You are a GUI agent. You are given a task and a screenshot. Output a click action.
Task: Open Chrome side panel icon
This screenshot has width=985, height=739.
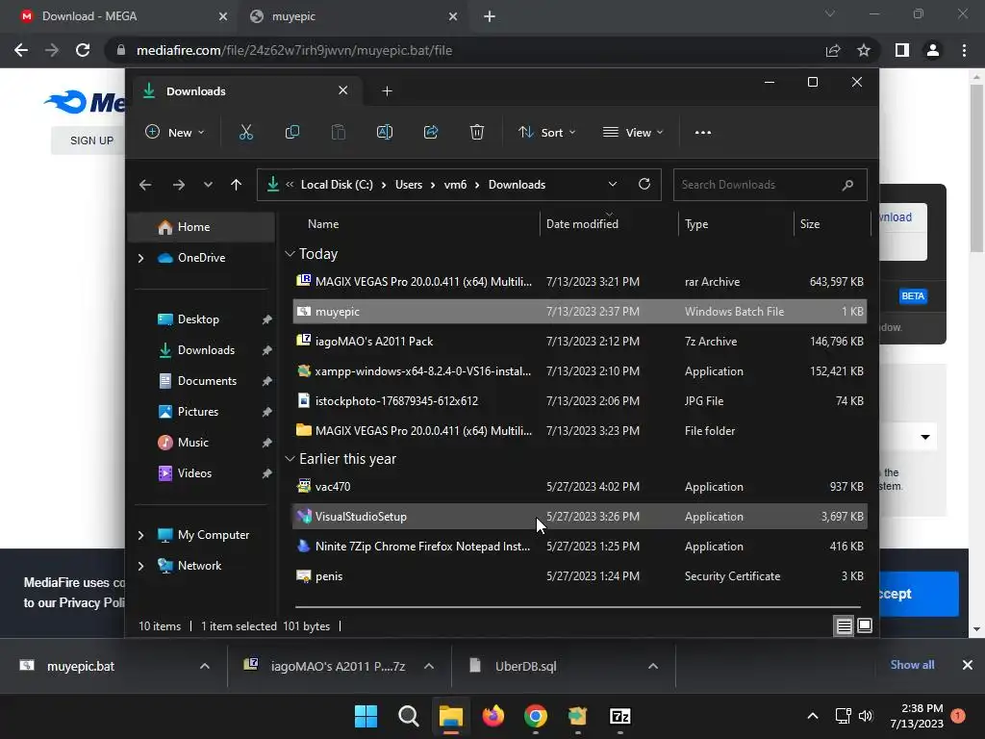coord(902,50)
